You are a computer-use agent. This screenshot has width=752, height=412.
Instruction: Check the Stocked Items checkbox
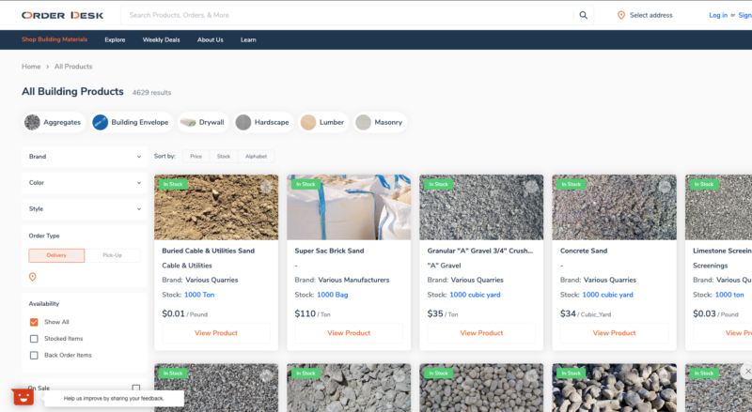[34, 339]
